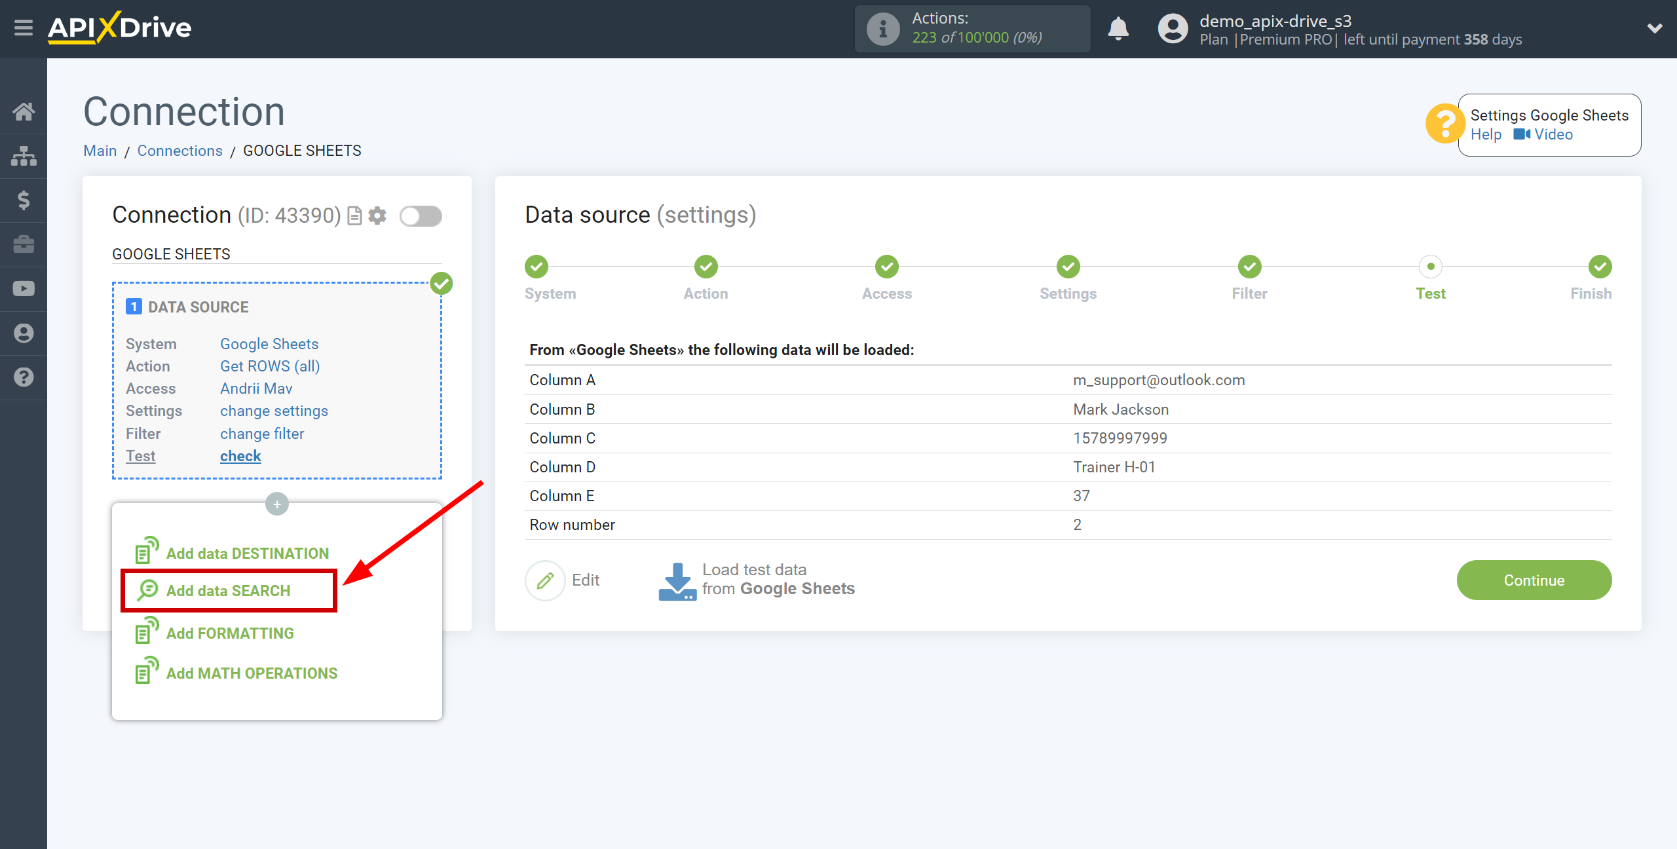Click the Mark Jackson value

[1121, 409]
